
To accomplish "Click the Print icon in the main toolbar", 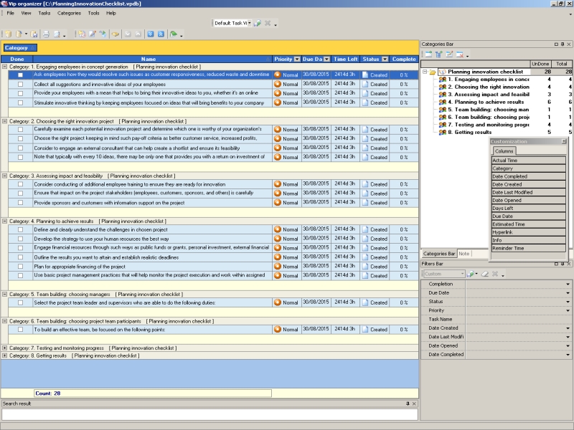I will pos(45,34).
